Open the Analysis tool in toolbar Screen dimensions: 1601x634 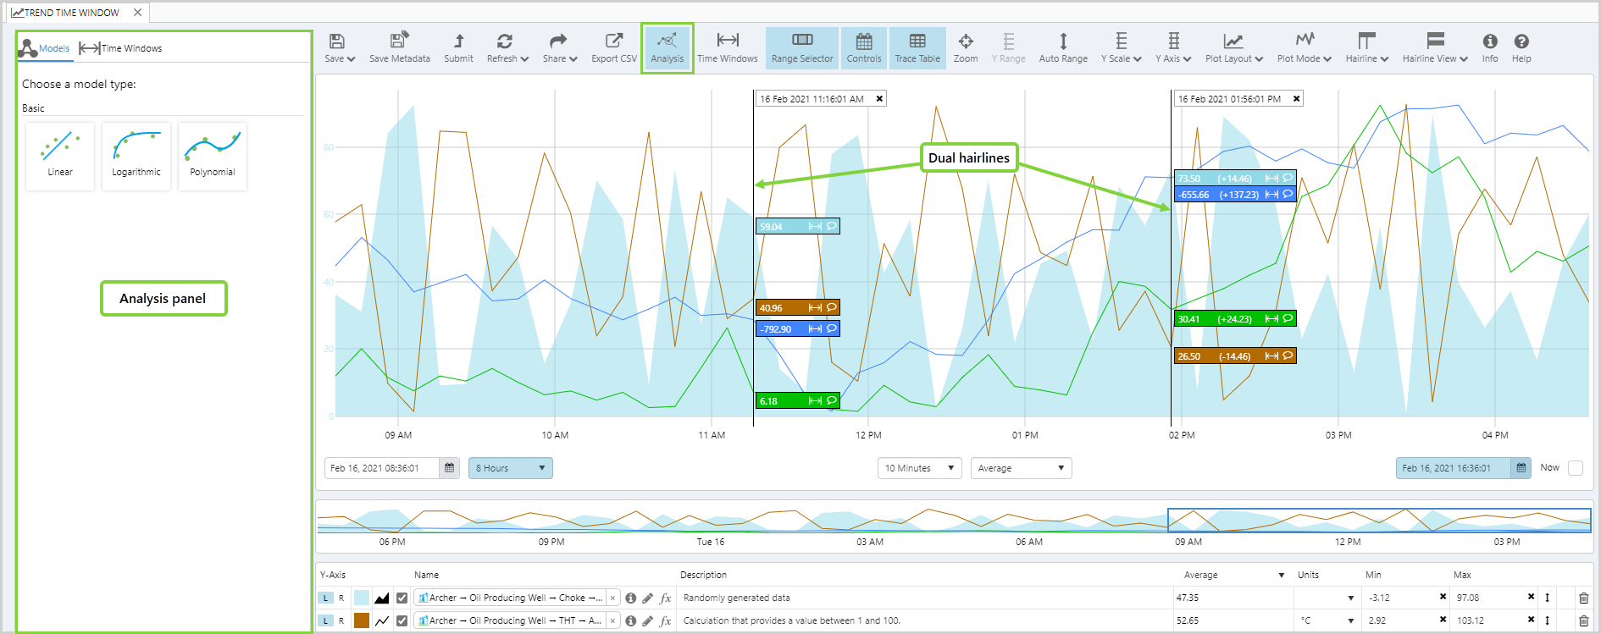click(667, 47)
